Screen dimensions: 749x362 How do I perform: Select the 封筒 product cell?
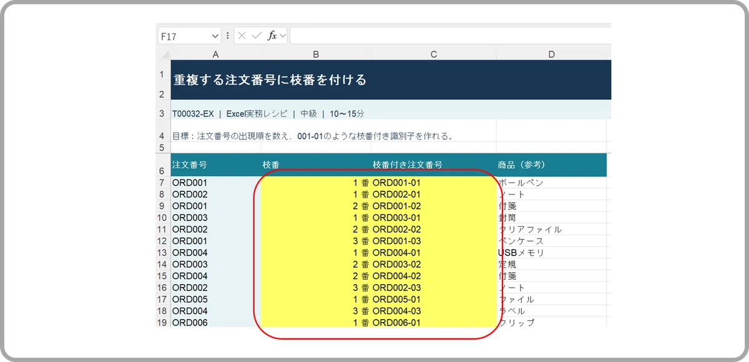click(x=552, y=217)
